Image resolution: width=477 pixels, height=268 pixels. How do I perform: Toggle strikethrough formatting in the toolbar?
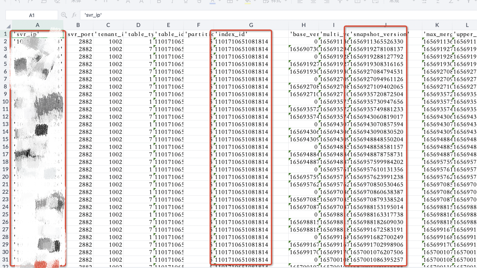pyautogui.click(x=199, y=2)
